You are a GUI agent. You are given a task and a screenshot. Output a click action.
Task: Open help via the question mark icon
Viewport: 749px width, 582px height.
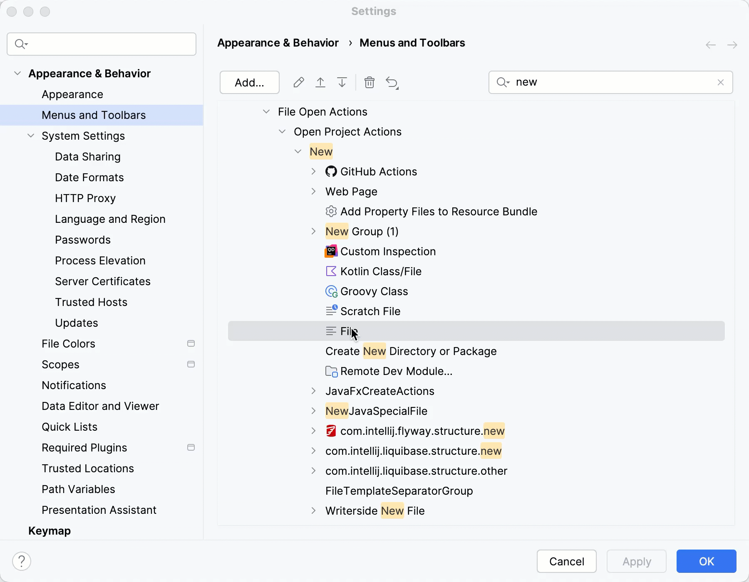pos(22,561)
